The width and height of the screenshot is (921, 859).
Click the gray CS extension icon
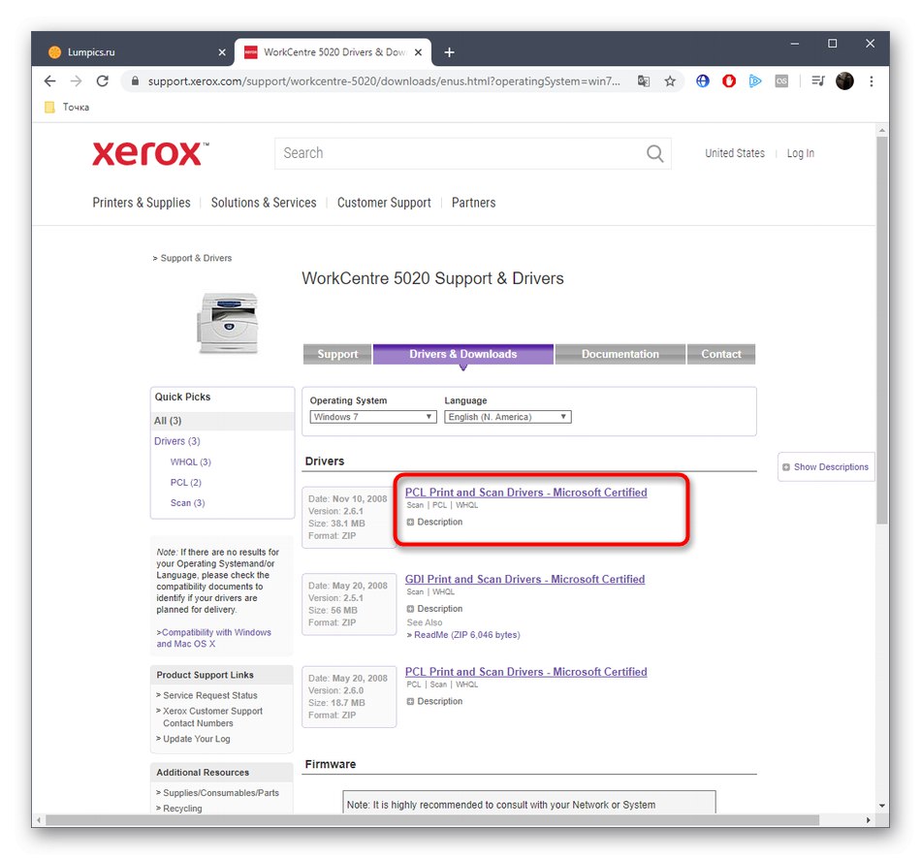coord(781,81)
